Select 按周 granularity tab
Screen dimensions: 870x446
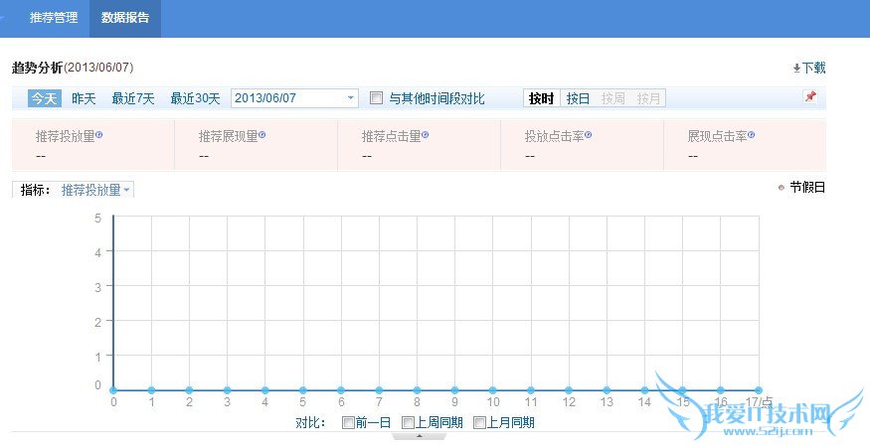(613, 98)
